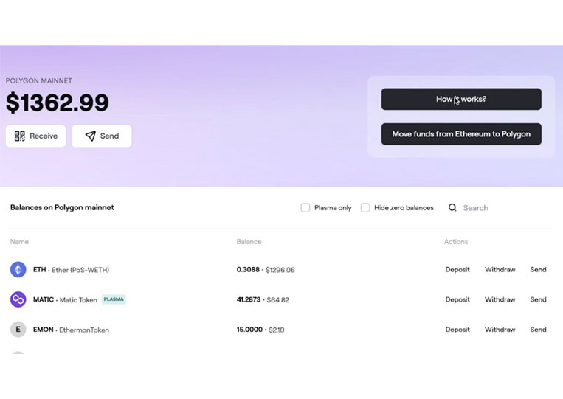Select Deposit in the MATIC row

click(457, 299)
